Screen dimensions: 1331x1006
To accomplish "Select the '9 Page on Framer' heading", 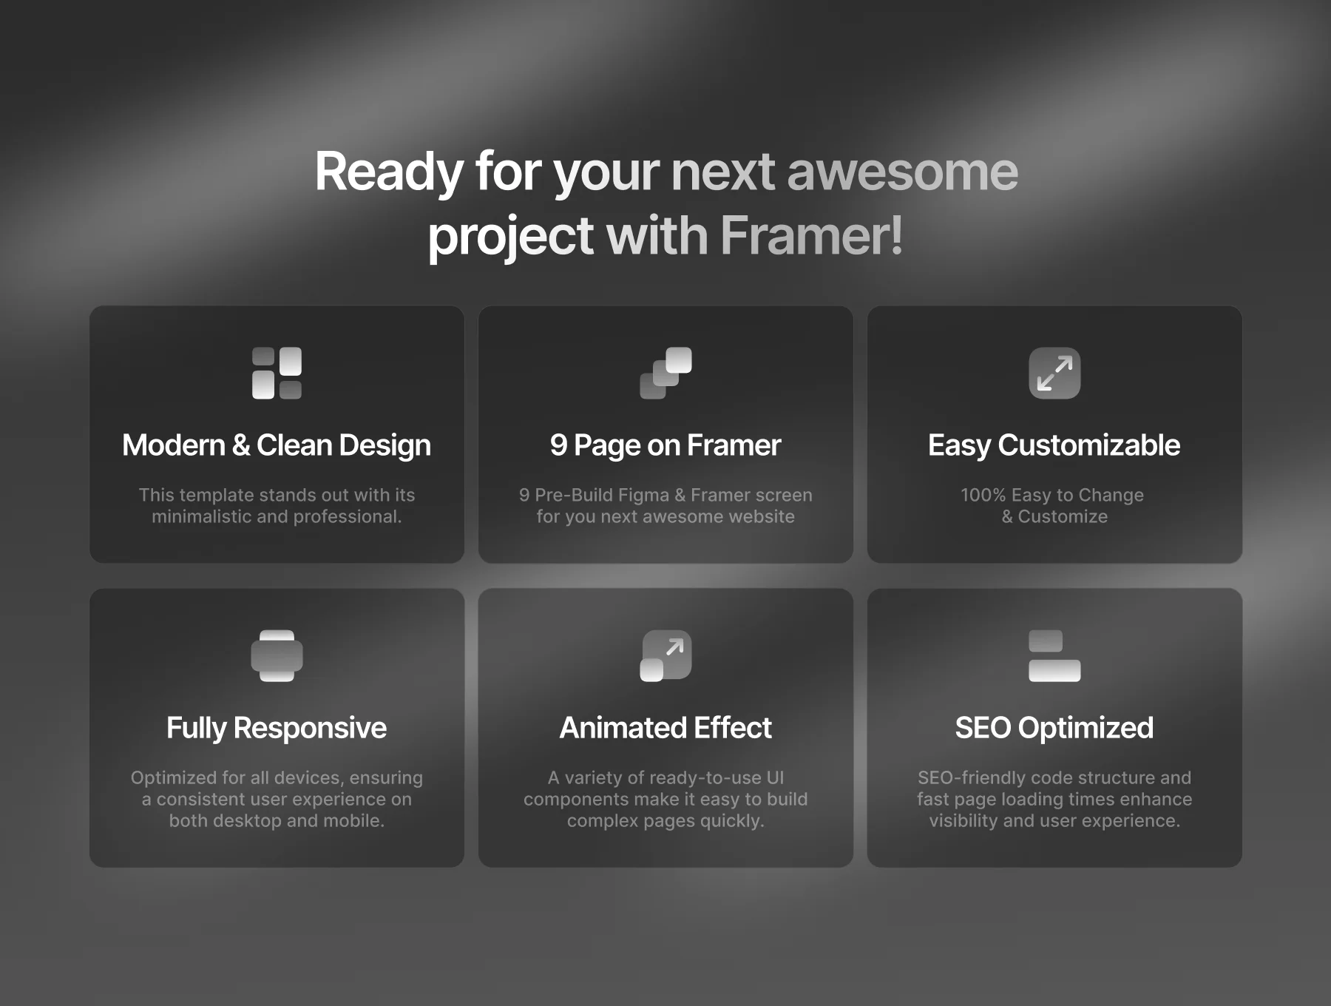I will pyautogui.click(x=665, y=445).
